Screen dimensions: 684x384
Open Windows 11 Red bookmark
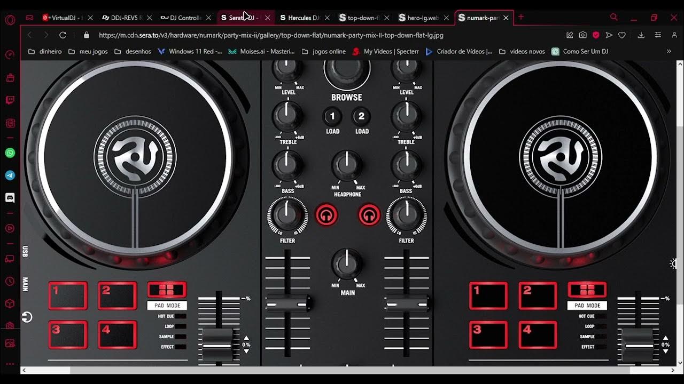190,52
